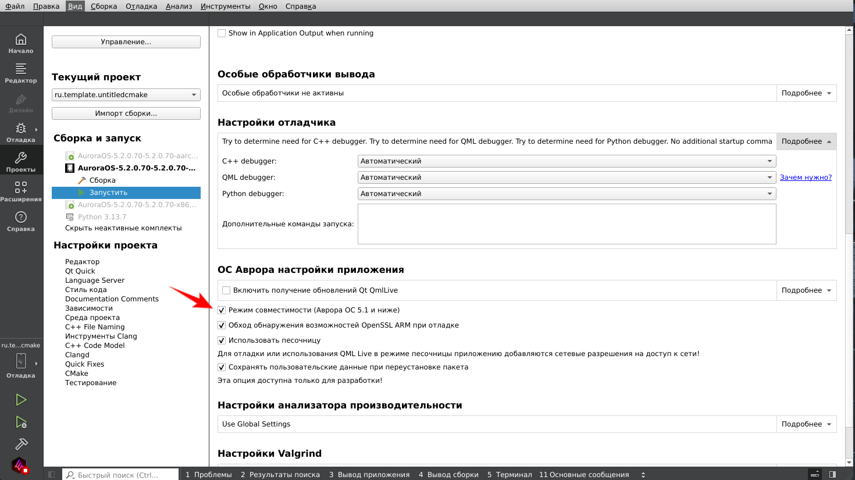The width and height of the screenshot is (855, 480).
Task: Toggle the Режим совместимости checkbox
Action: click(222, 310)
